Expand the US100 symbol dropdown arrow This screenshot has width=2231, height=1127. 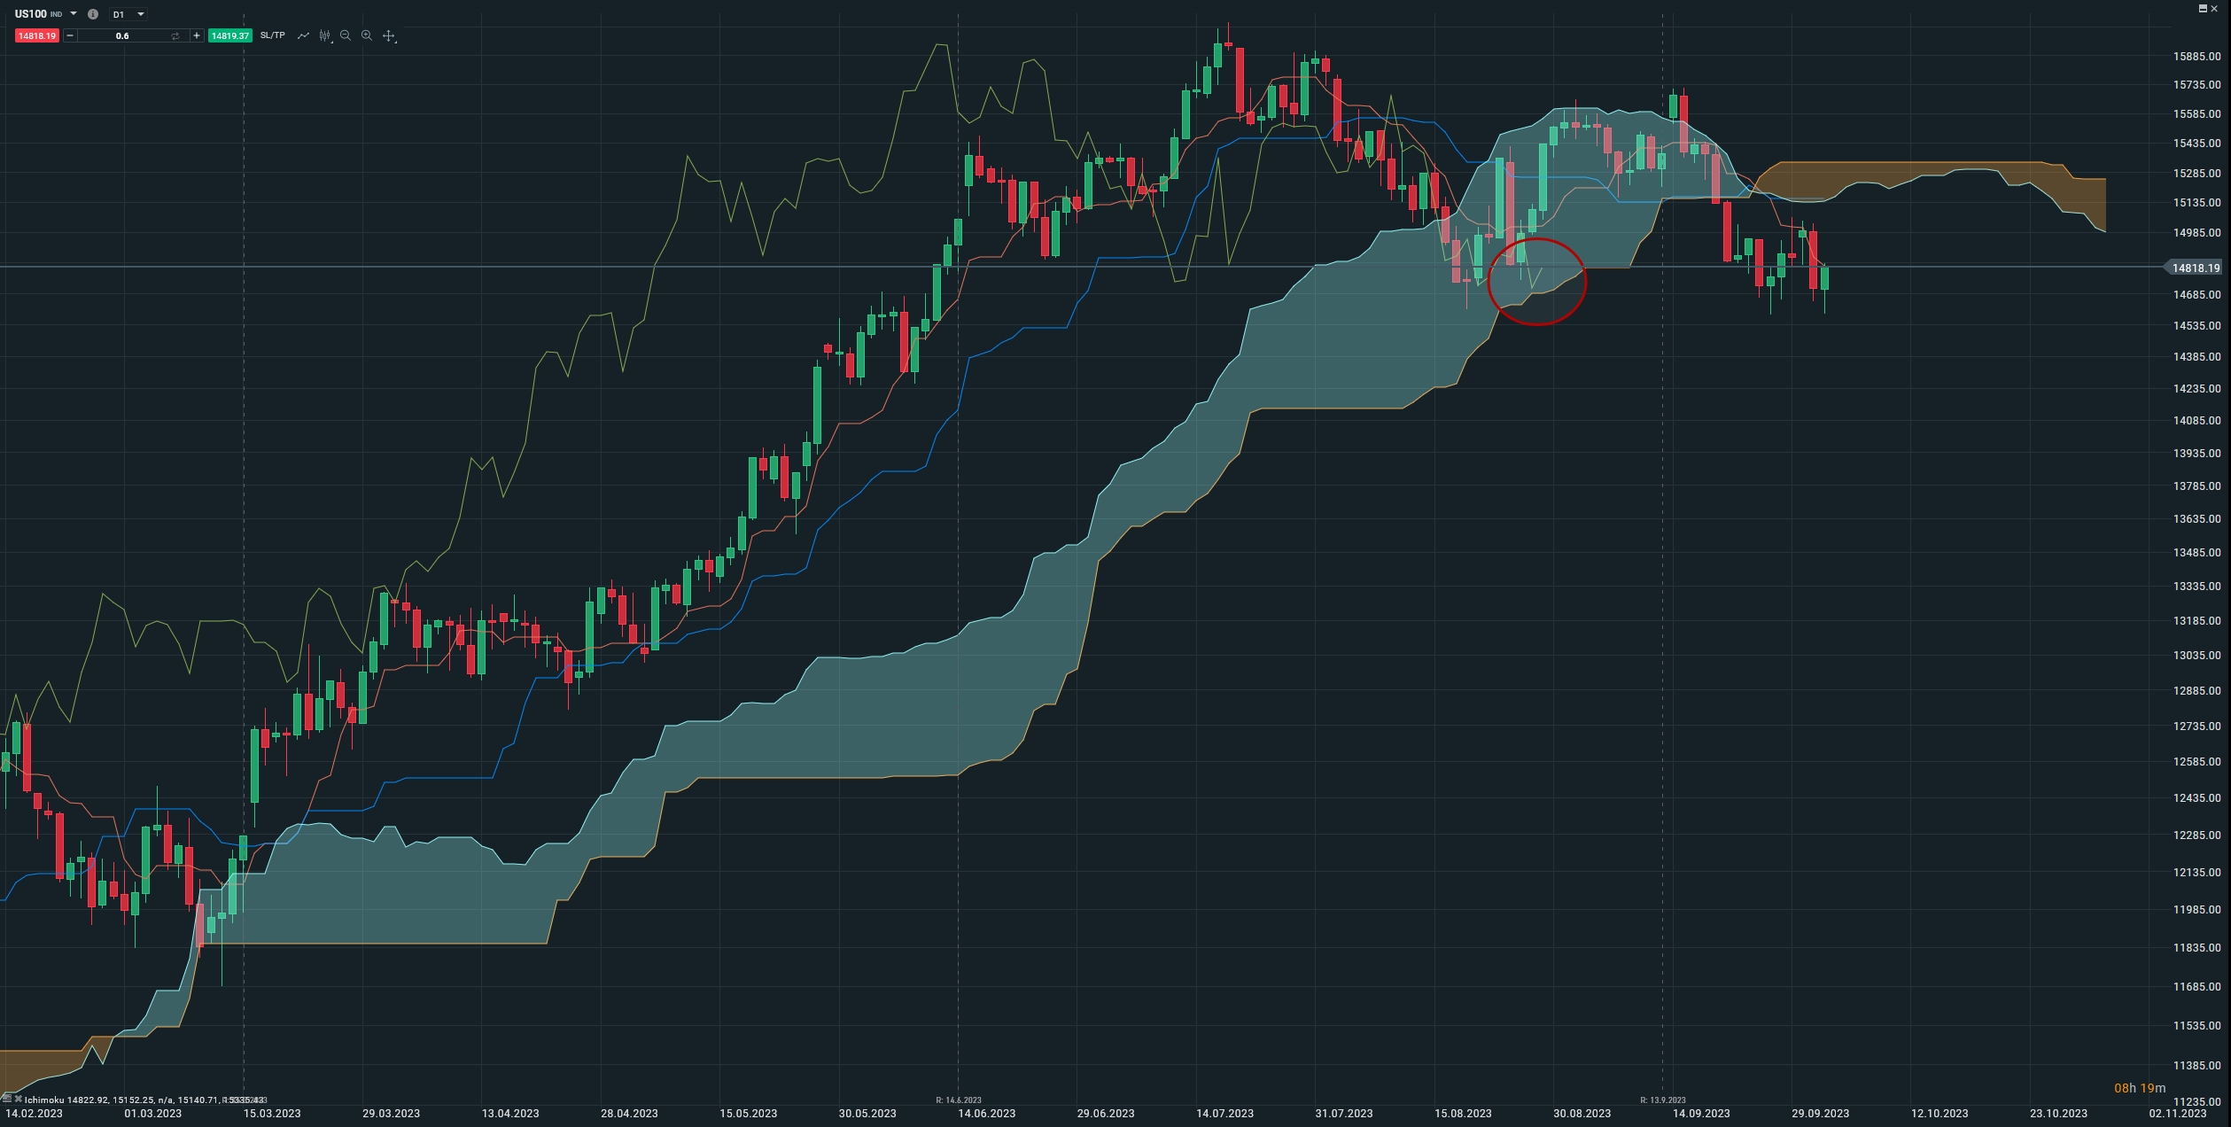click(x=74, y=14)
